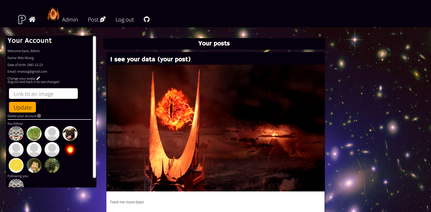Click the P site logo

(22, 20)
